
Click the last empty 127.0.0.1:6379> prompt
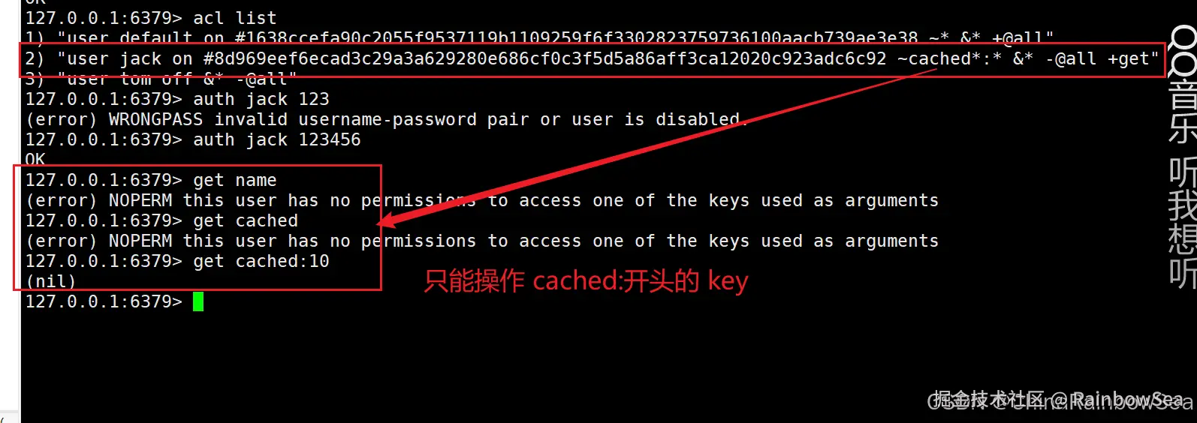(x=104, y=301)
